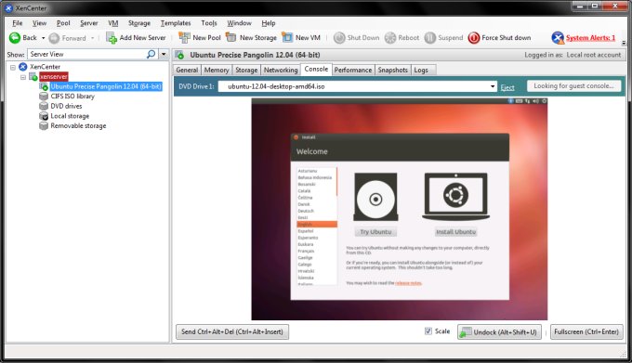Click the release notes link

click(x=408, y=283)
